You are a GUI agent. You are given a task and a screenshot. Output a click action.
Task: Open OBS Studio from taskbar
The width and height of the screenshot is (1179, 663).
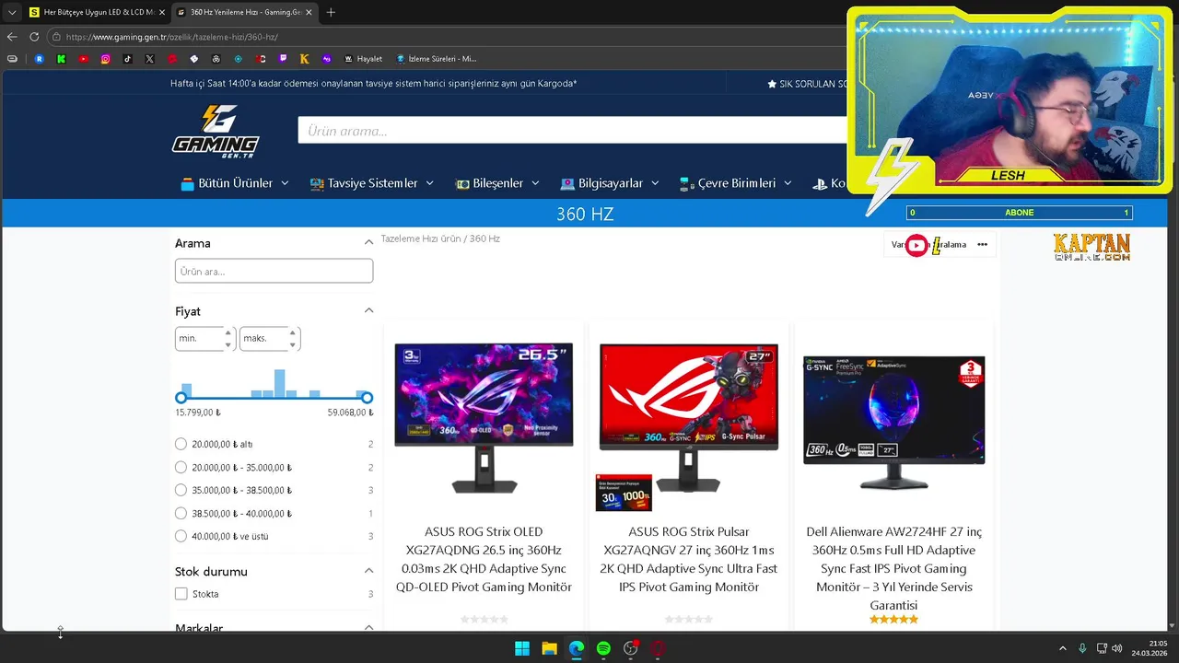tap(631, 648)
